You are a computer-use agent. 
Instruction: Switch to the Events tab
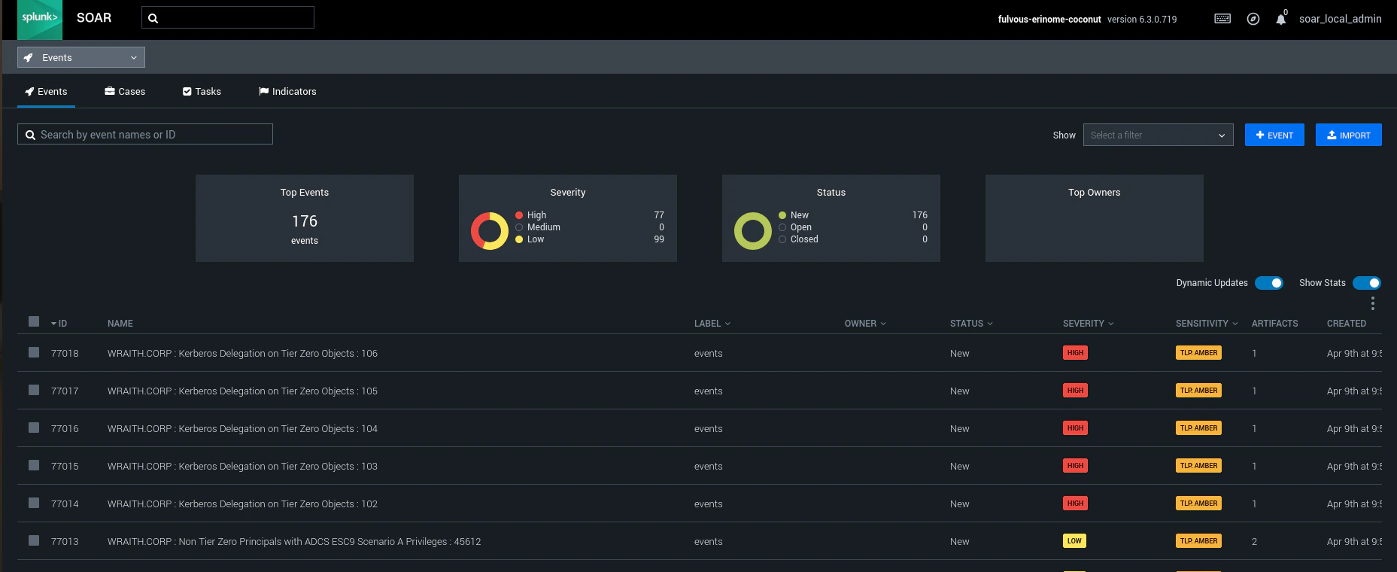[x=46, y=92]
